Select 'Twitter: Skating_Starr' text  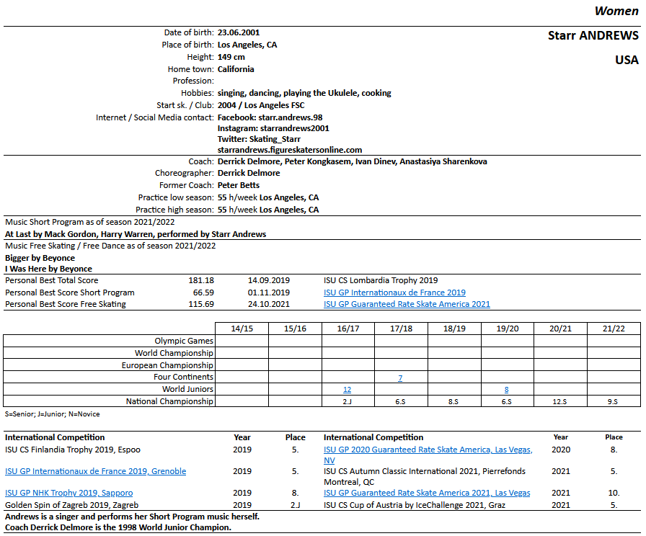pos(259,139)
